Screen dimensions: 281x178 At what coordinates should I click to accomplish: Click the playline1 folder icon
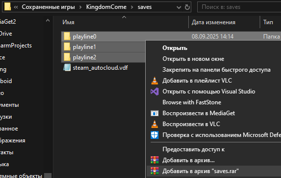tap(67, 47)
